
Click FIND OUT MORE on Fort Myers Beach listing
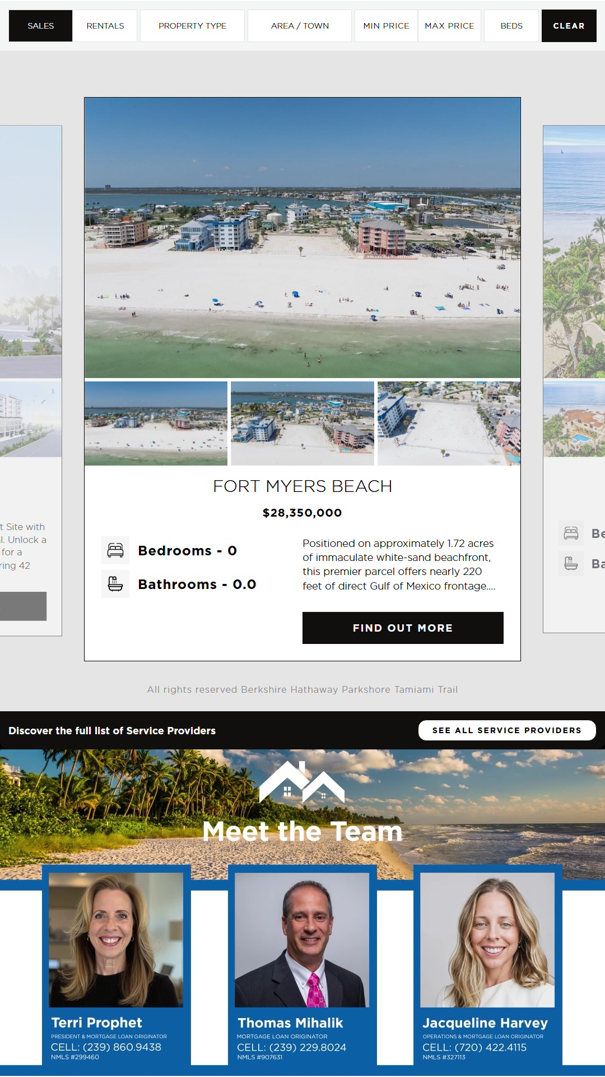(x=403, y=628)
